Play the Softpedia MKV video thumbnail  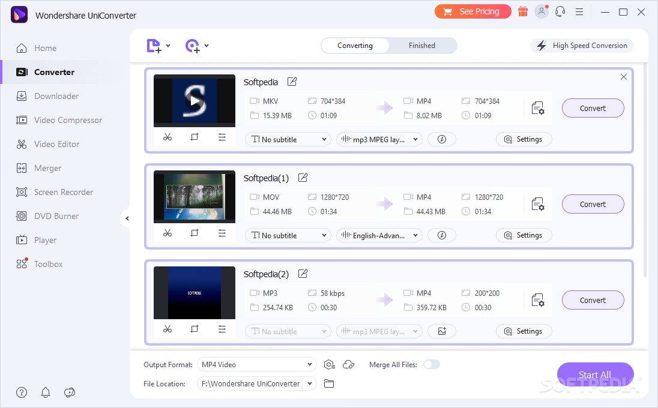point(195,101)
